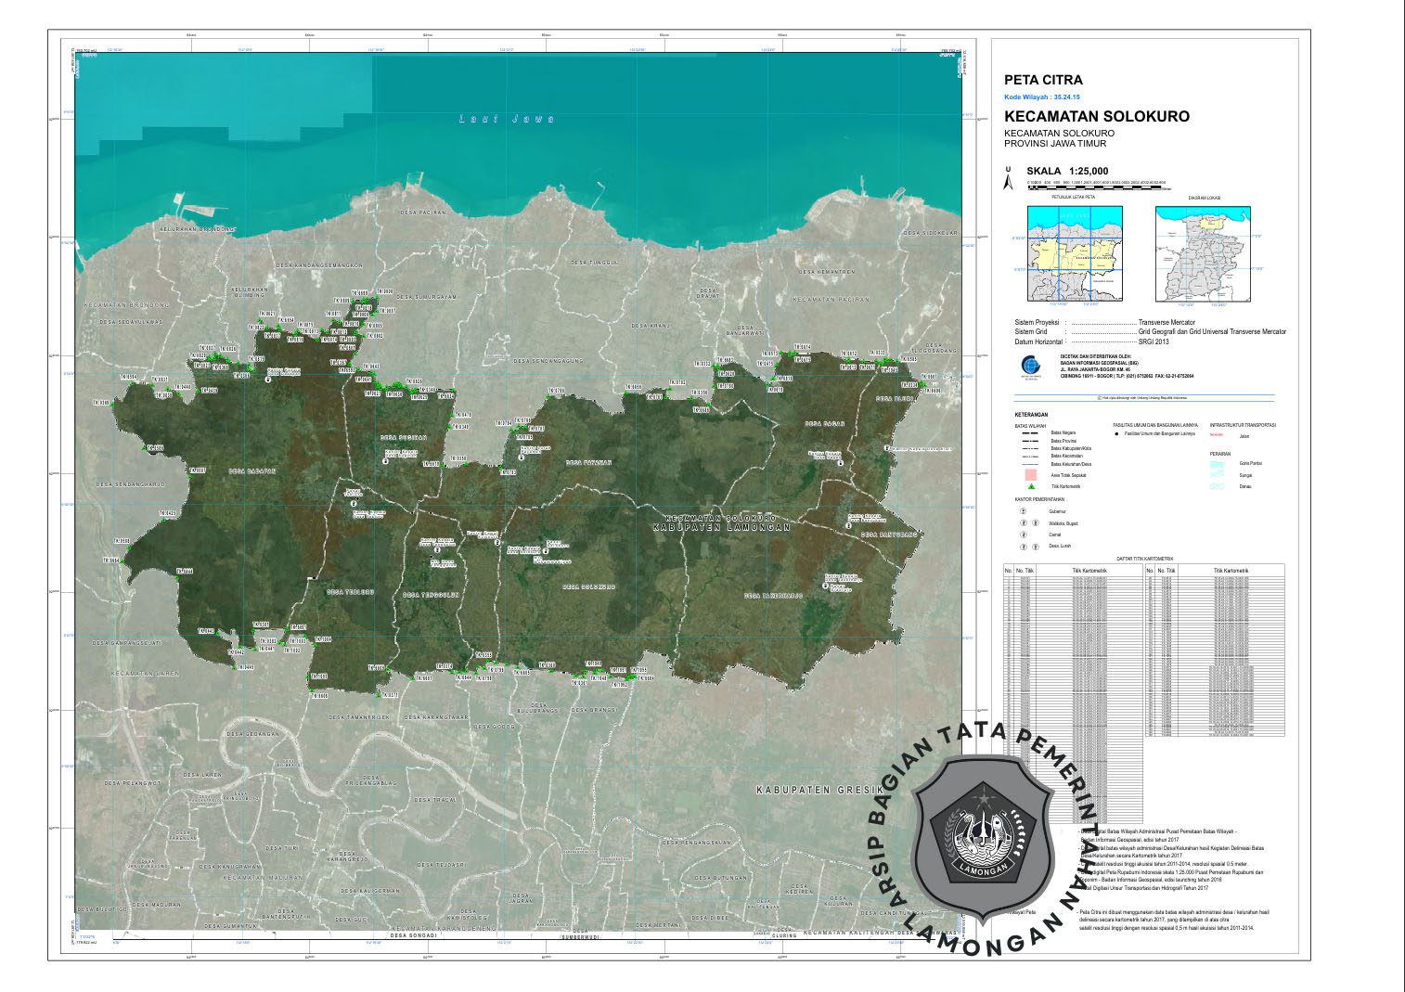Click the Laut Jawa sea label
1405x992 pixels.
(507, 119)
